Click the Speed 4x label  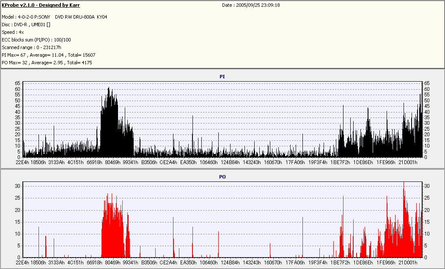coord(13,32)
